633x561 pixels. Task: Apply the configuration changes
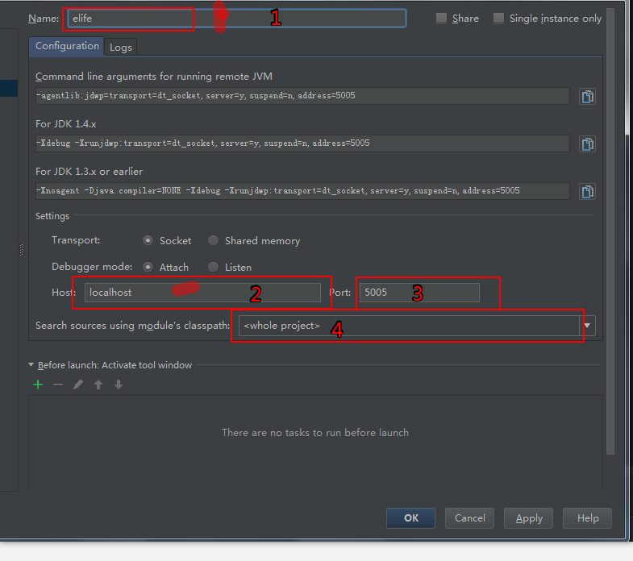coord(528,518)
